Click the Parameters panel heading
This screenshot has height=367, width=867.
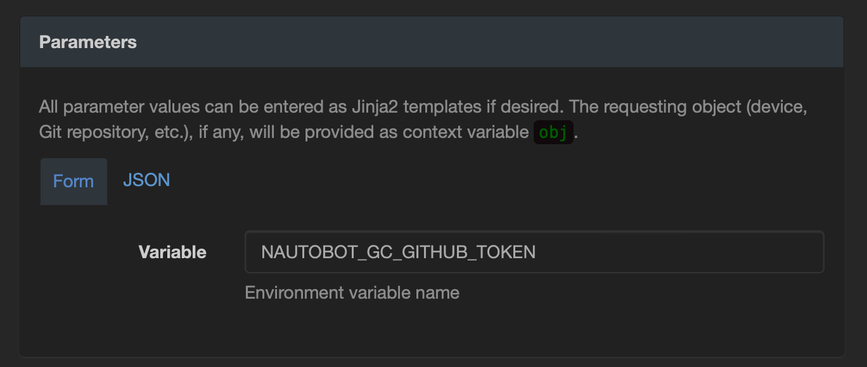88,42
